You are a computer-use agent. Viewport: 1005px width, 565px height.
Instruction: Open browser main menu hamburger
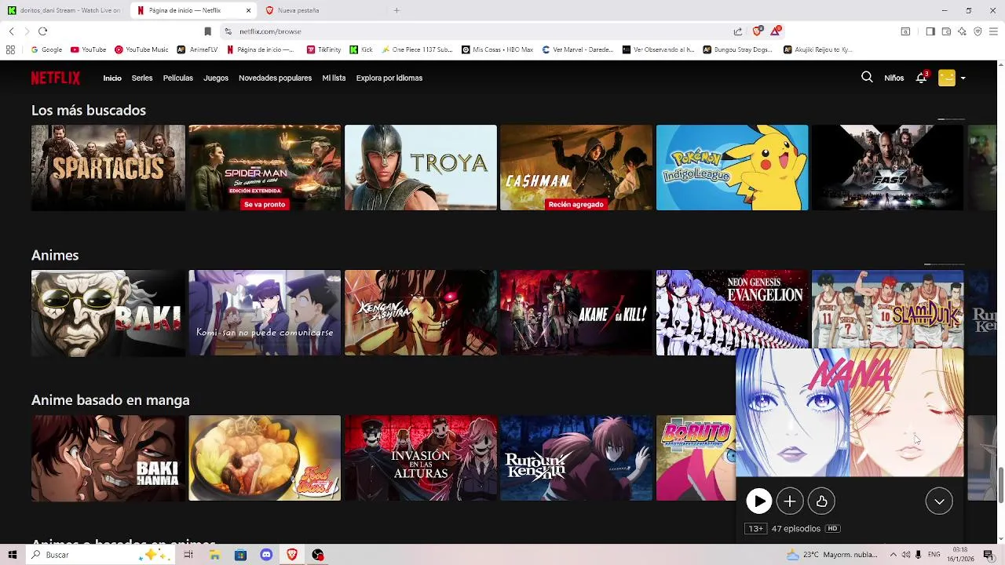click(x=993, y=31)
